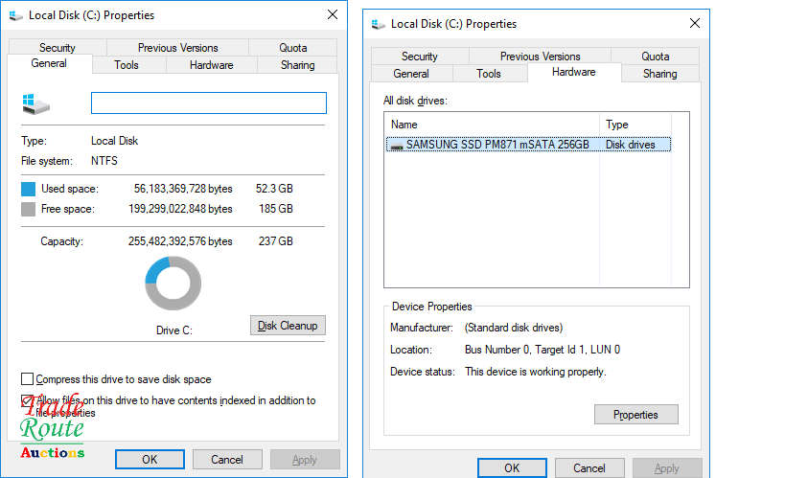This screenshot has width=785, height=478.
Task: Uncheck Allow files to have contents indexed
Action: click(27, 401)
